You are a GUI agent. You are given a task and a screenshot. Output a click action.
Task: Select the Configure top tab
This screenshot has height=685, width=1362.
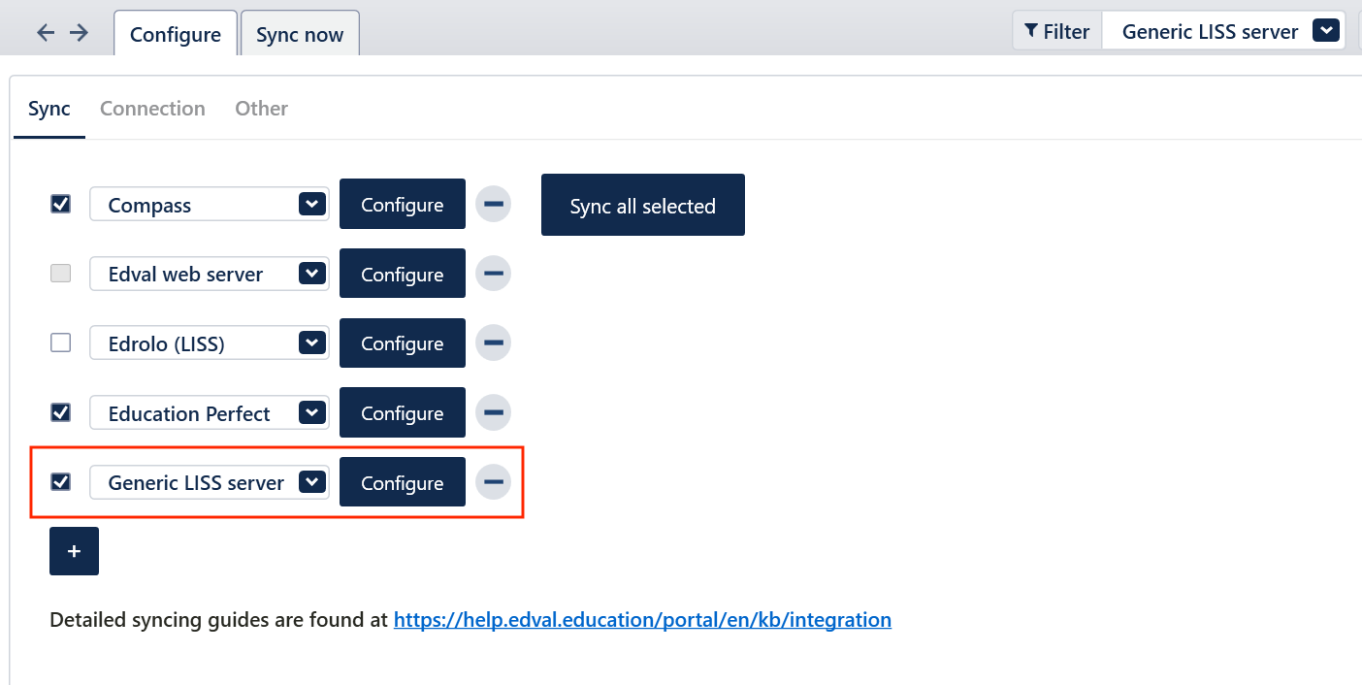[176, 34]
